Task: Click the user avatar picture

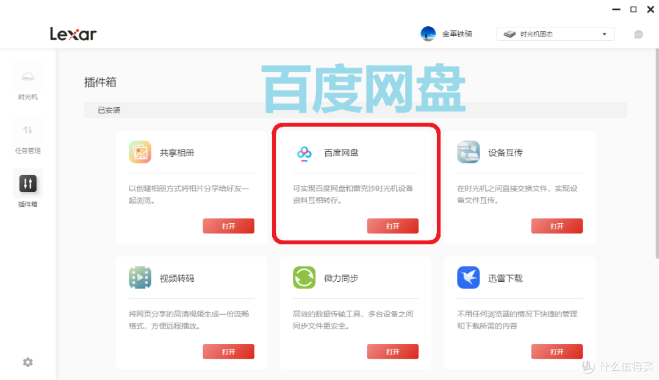Action: pyautogui.click(x=428, y=34)
